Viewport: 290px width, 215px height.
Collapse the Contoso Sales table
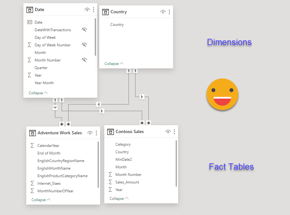[119, 199]
